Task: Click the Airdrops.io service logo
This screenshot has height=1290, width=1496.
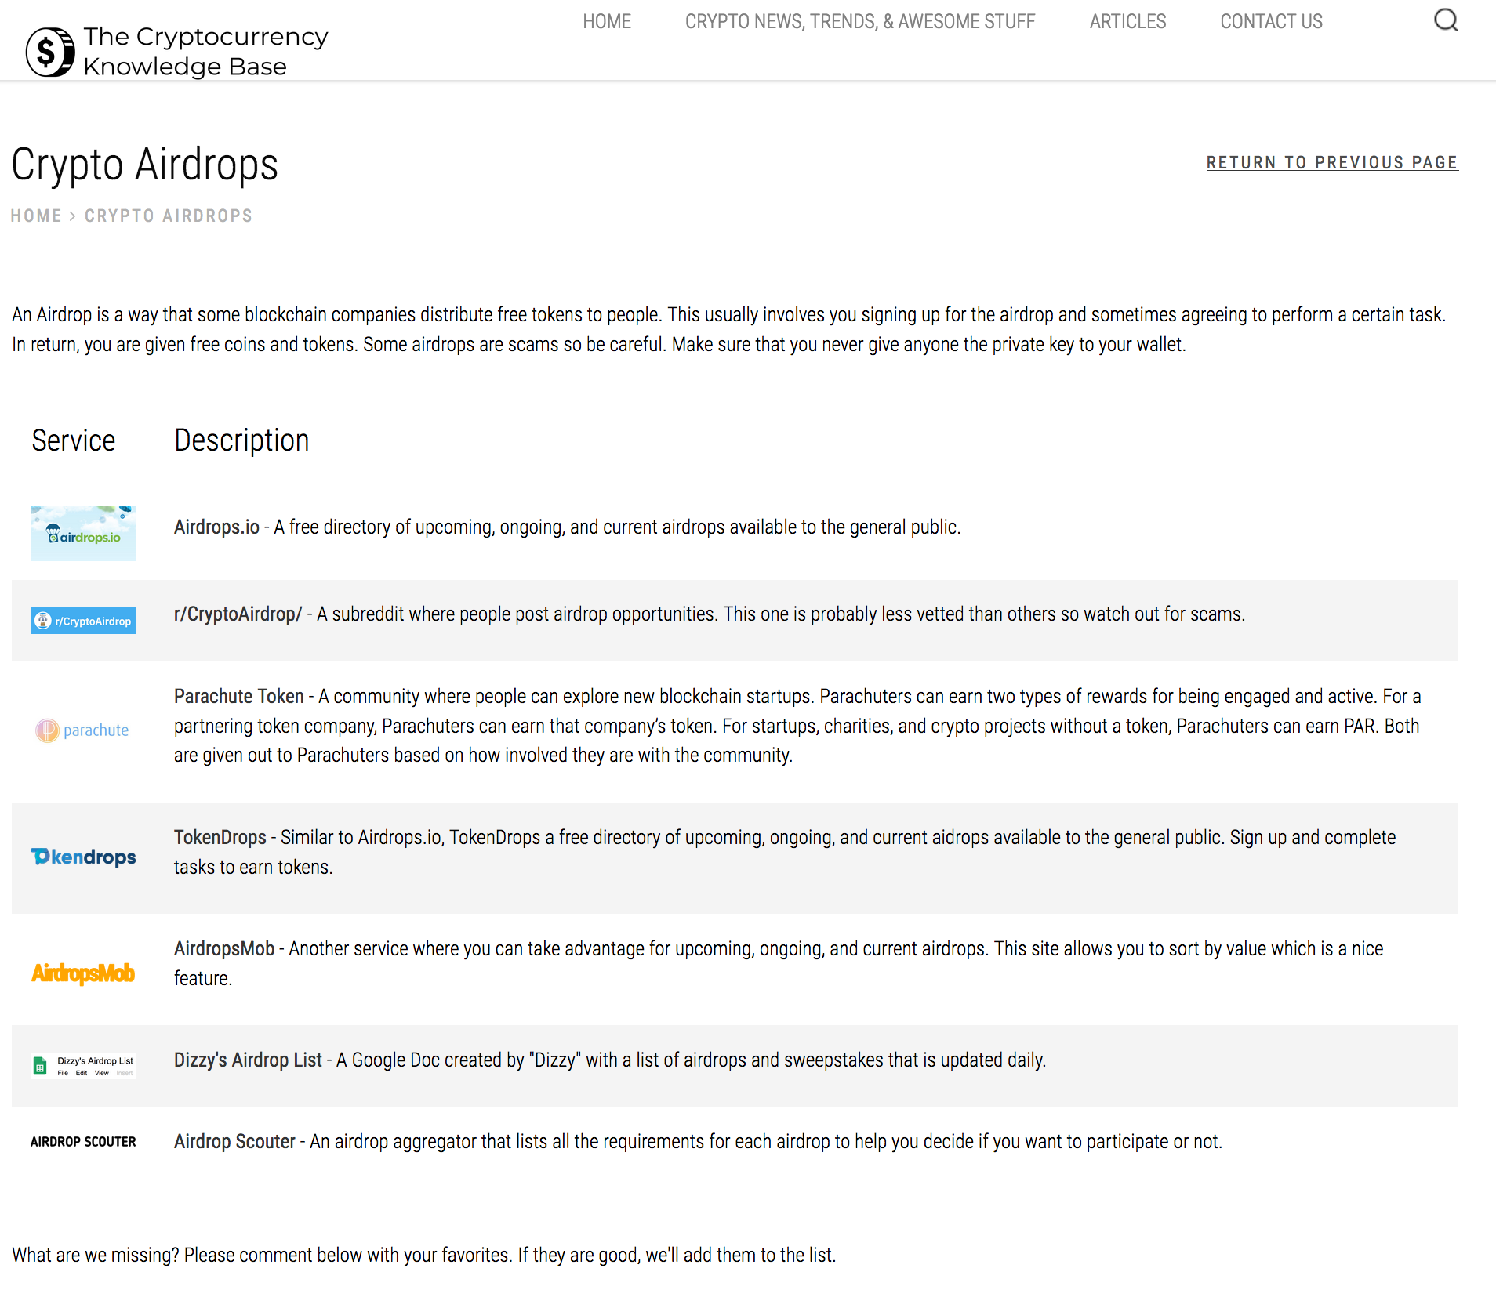Action: tap(82, 533)
